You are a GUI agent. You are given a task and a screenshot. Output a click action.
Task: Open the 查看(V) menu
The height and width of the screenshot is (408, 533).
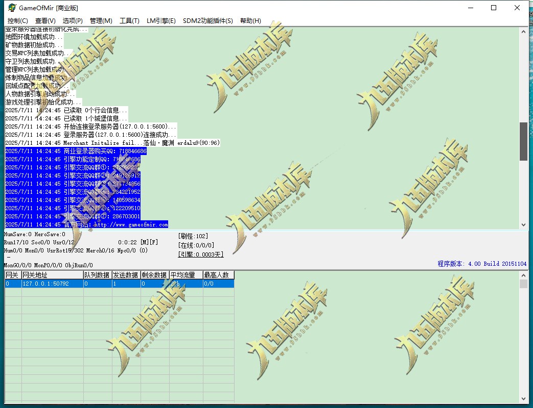(45, 21)
